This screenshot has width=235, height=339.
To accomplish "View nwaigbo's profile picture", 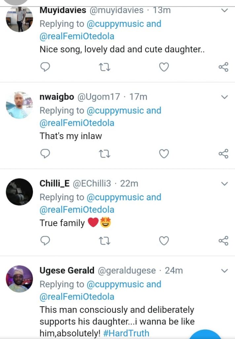I will (x=19, y=105).
